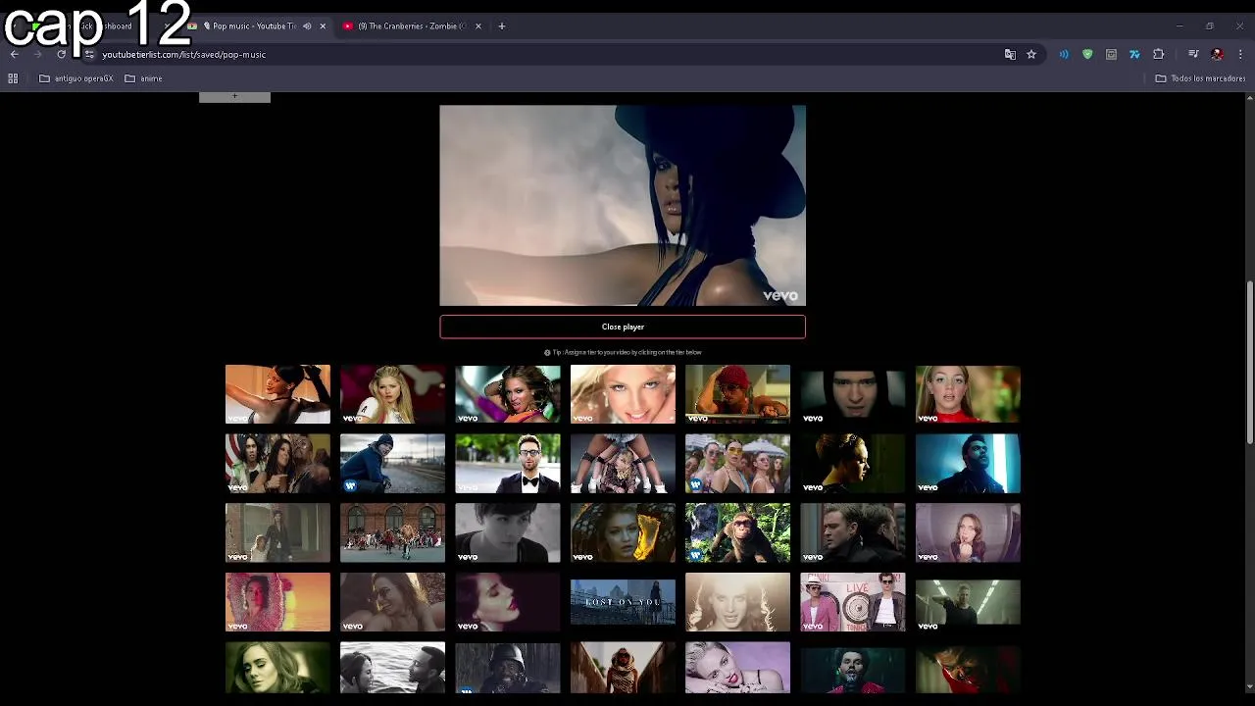Open 'Todos los marcadores' folder
1255x706 pixels.
(x=1200, y=78)
